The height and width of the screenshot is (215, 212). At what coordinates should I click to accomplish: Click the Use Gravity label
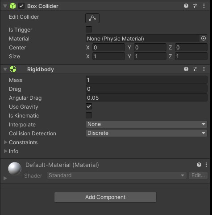tap(24, 107)
